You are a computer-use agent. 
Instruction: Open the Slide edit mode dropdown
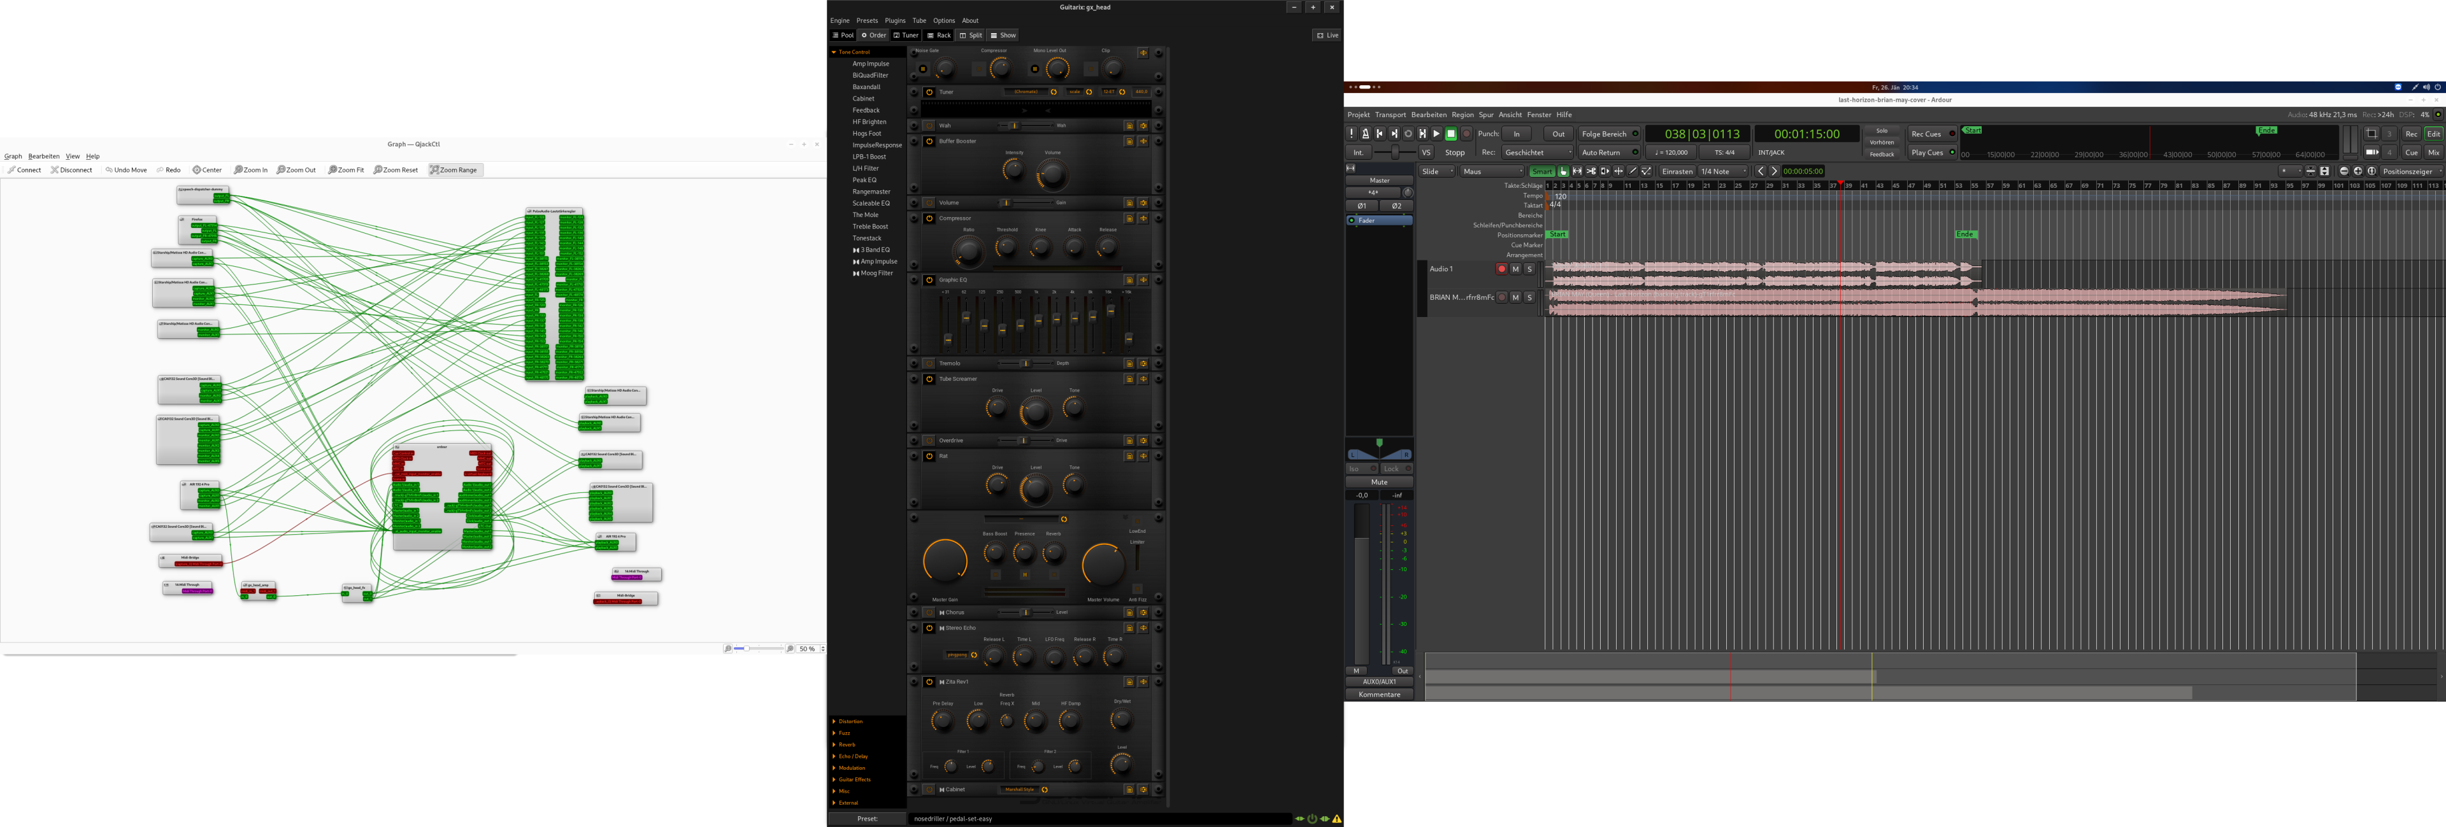(1436, 172)
